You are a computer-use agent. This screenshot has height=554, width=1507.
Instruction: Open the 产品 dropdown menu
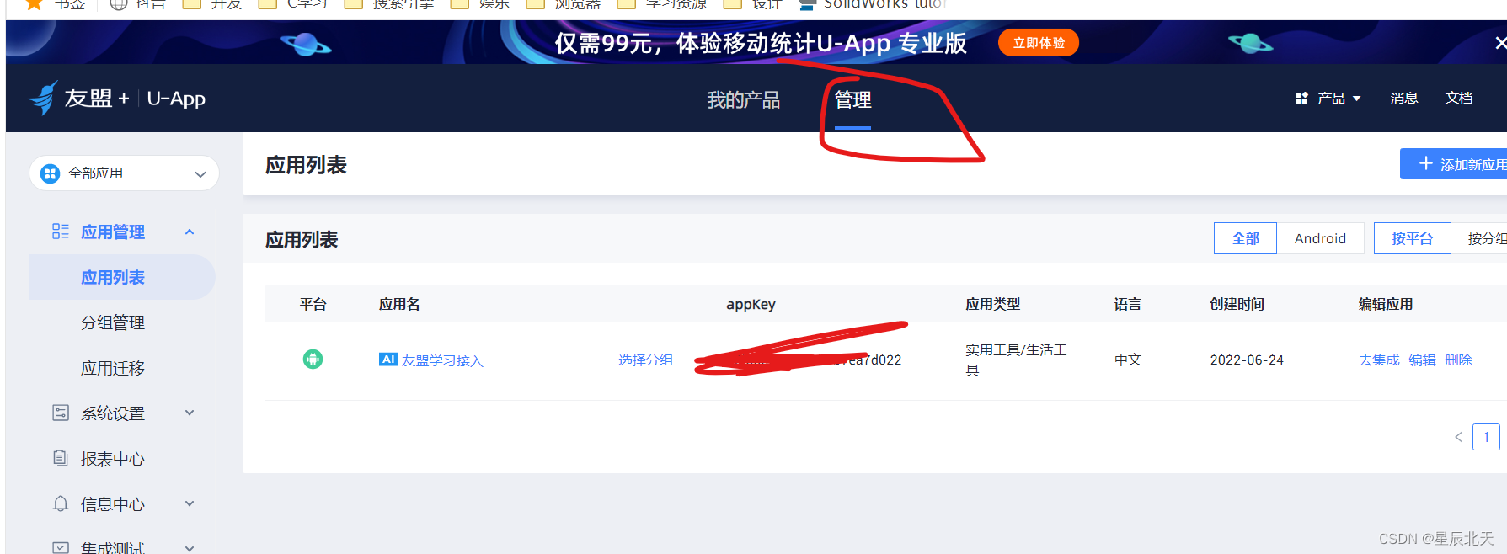pos(1329,99)
